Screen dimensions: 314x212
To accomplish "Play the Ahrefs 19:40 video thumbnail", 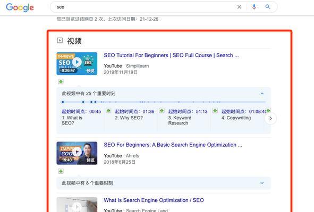I will click(77, 153).
